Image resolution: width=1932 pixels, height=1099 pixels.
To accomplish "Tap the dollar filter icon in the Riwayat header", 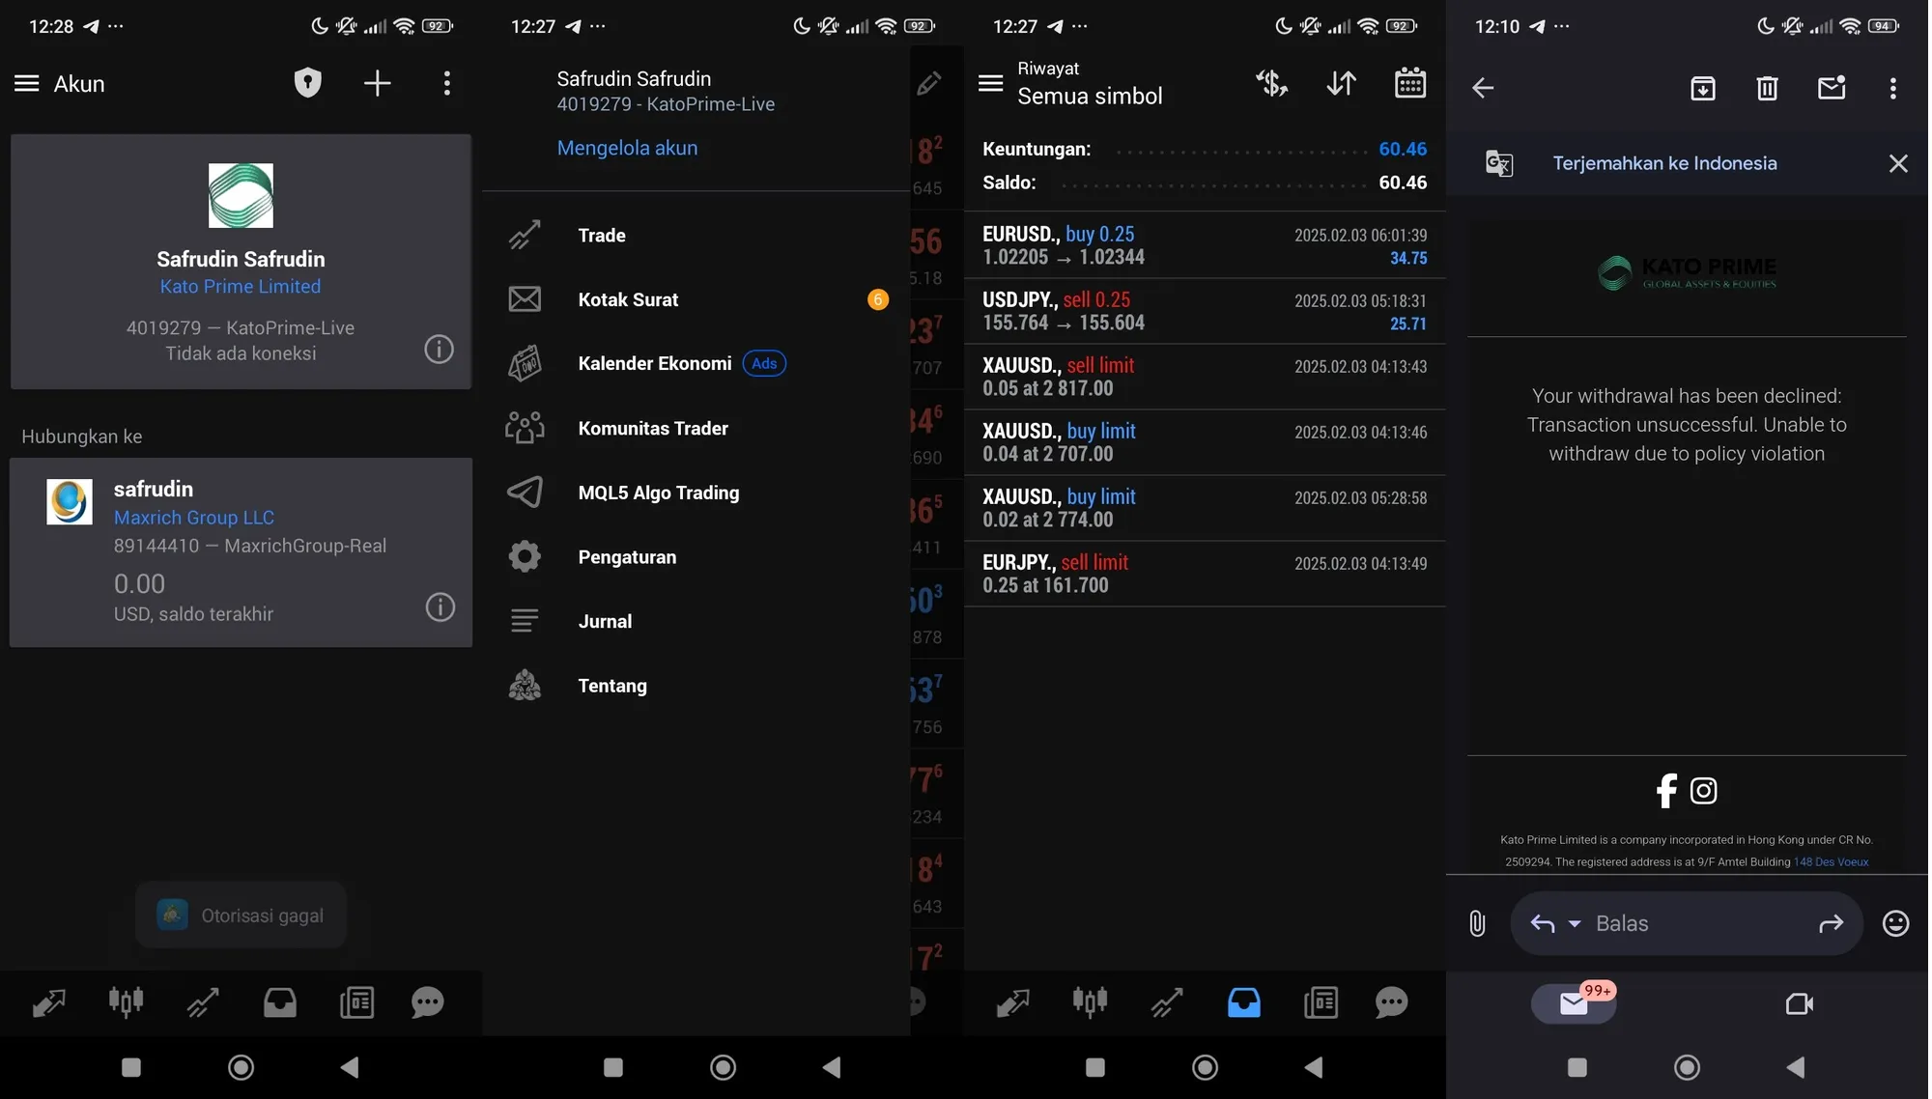I will pos(1271,84).
